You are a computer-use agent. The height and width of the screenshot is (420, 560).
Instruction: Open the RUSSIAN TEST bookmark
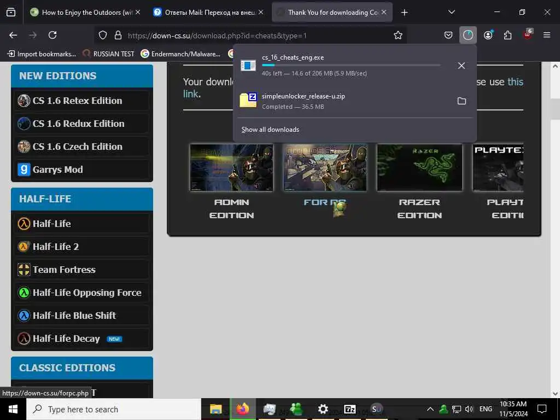109,54
